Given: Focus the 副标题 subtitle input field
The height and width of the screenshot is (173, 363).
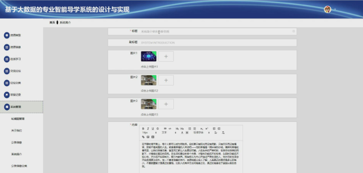Looking at the screenshot, I should 218,43.
